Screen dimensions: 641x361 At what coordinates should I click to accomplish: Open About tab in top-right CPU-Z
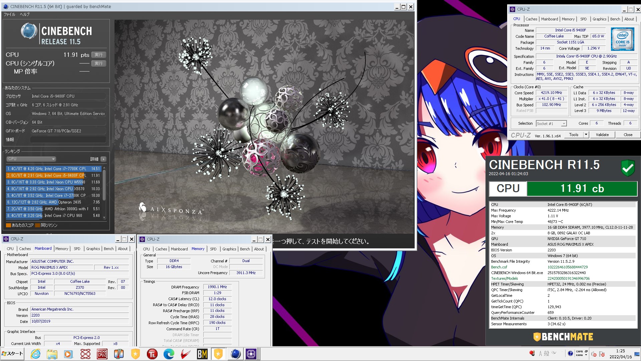coord(629,19)
